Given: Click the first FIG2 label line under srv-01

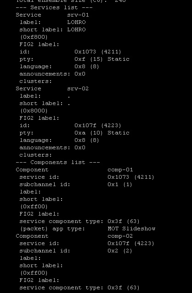Looking at the screenshot, I should point(40,45).
